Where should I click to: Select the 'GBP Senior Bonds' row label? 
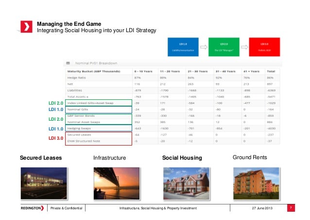point(81,116)
